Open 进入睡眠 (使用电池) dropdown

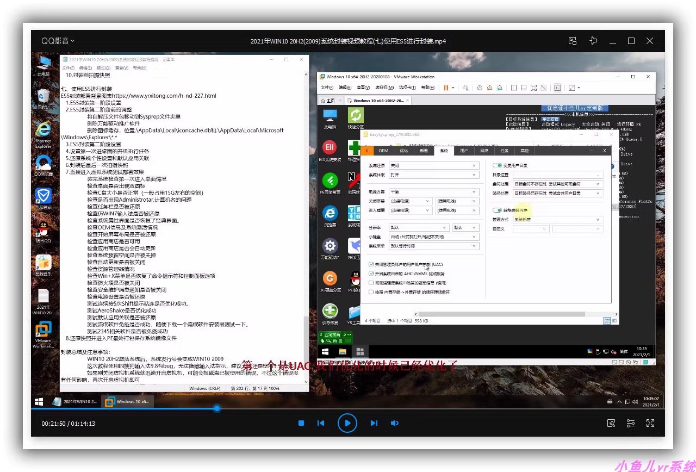click(457, 210)
